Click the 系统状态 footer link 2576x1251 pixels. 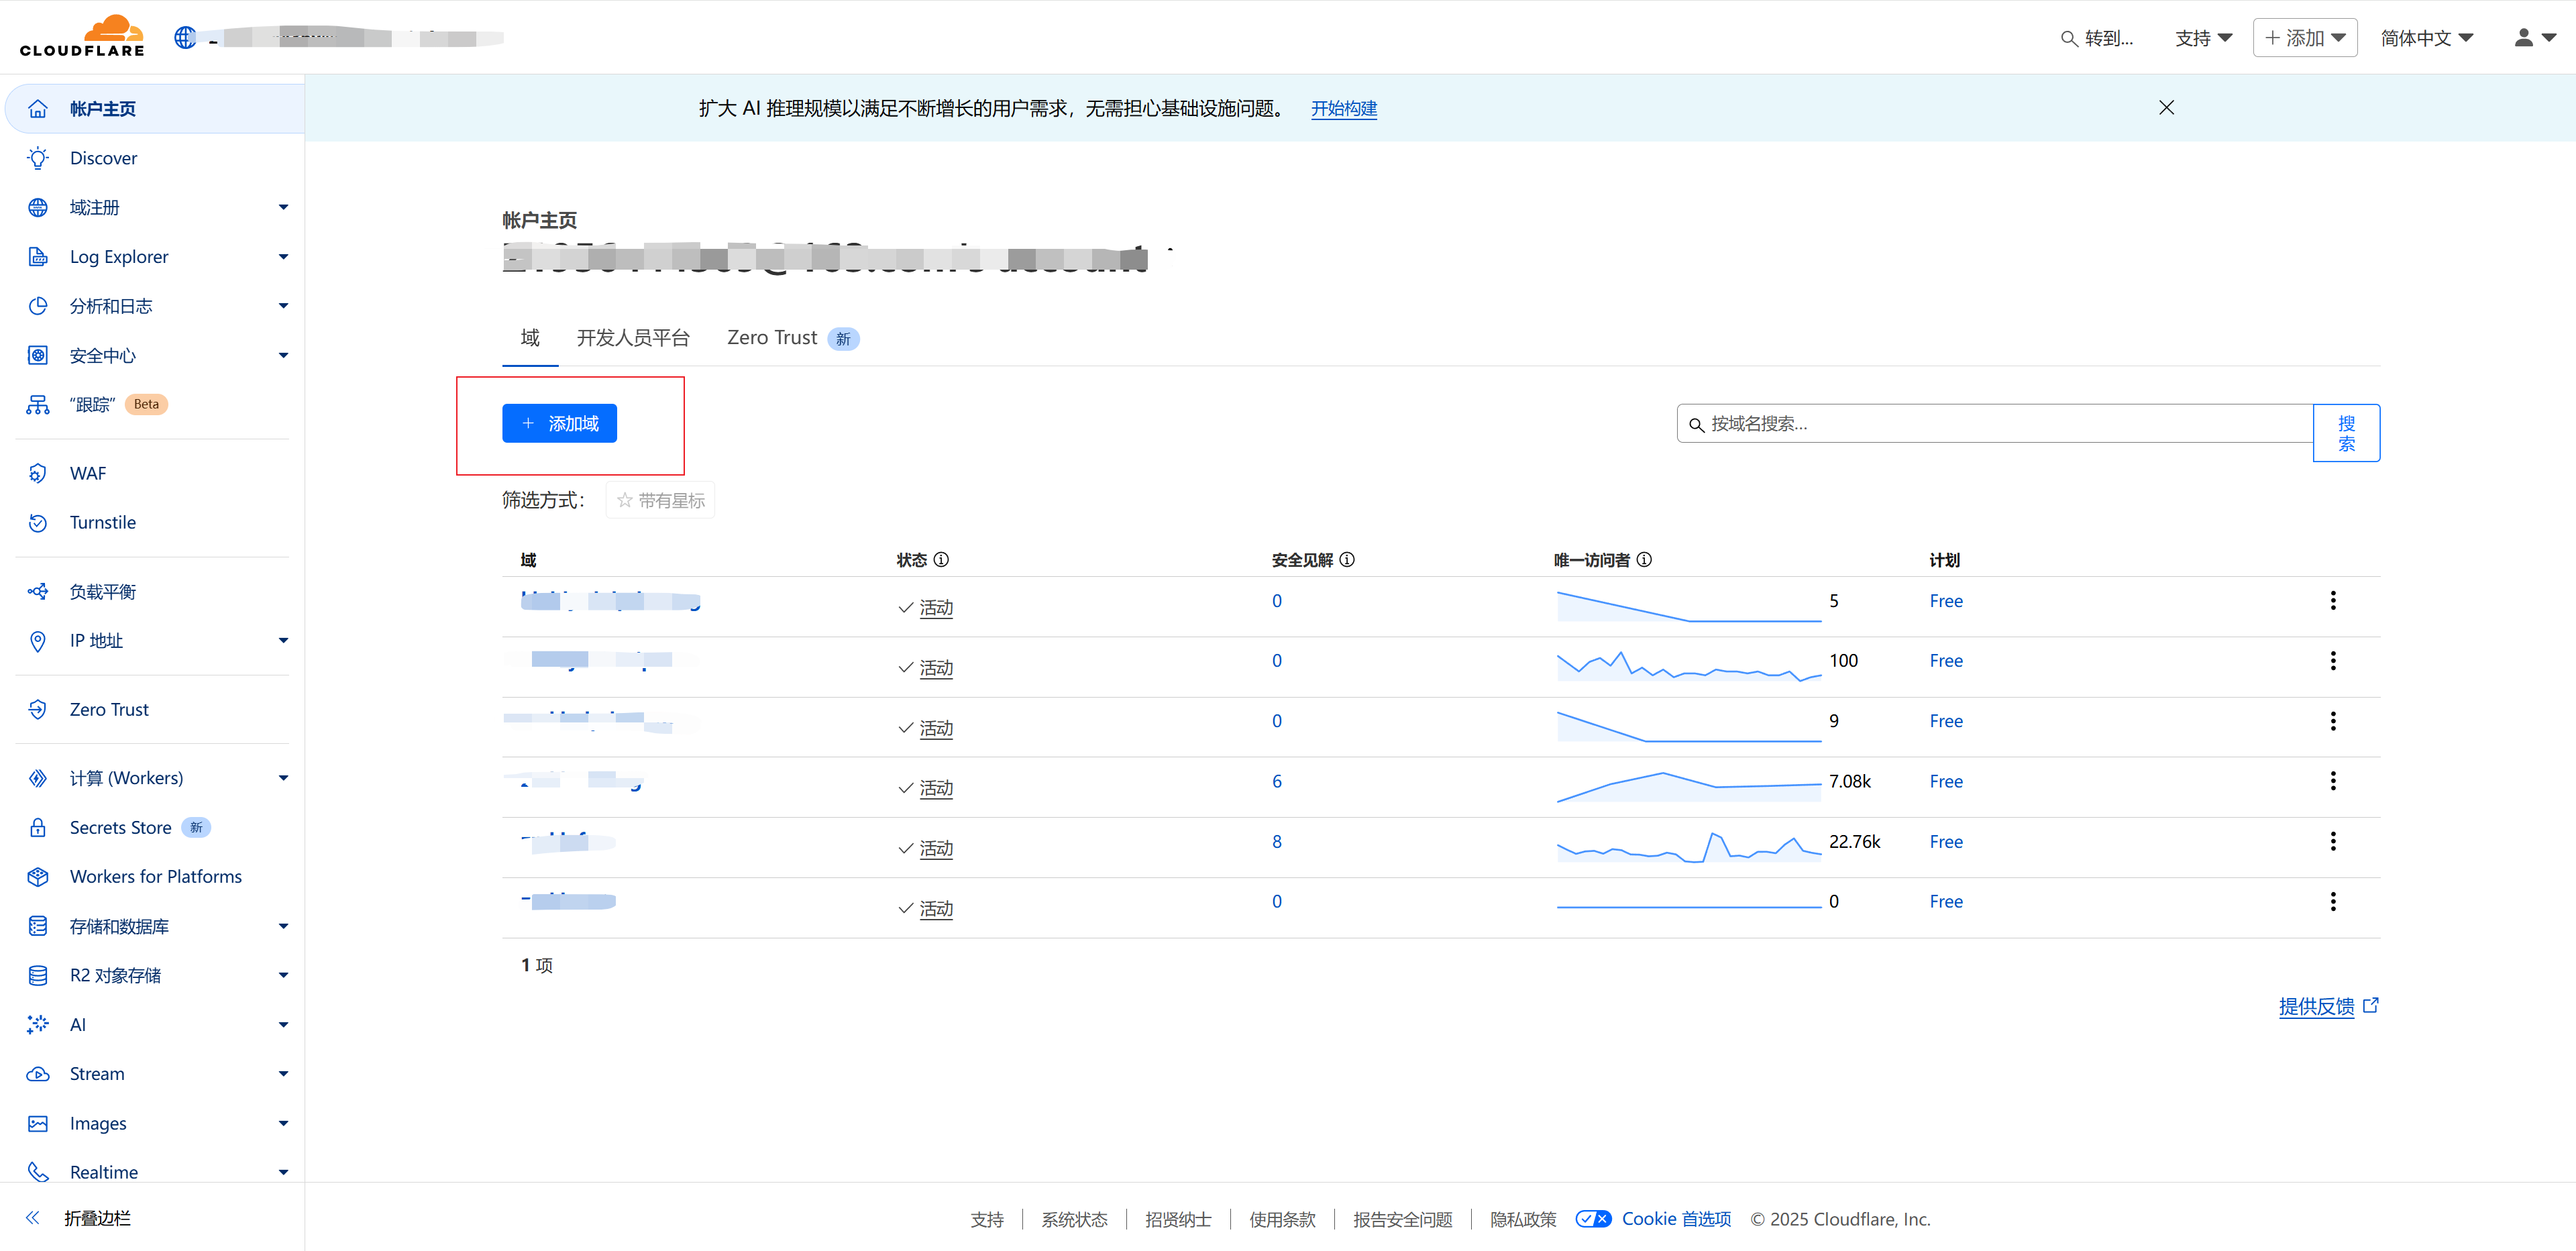tap(1074, 1219)
